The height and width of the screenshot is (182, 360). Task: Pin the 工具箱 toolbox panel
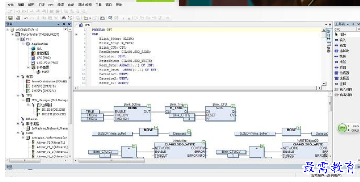[353, 24]
